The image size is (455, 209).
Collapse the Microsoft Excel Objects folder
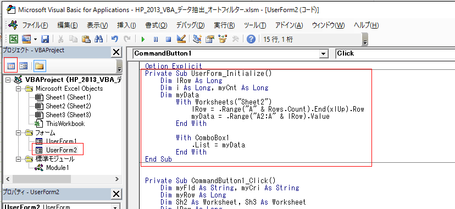pos(19,89)
